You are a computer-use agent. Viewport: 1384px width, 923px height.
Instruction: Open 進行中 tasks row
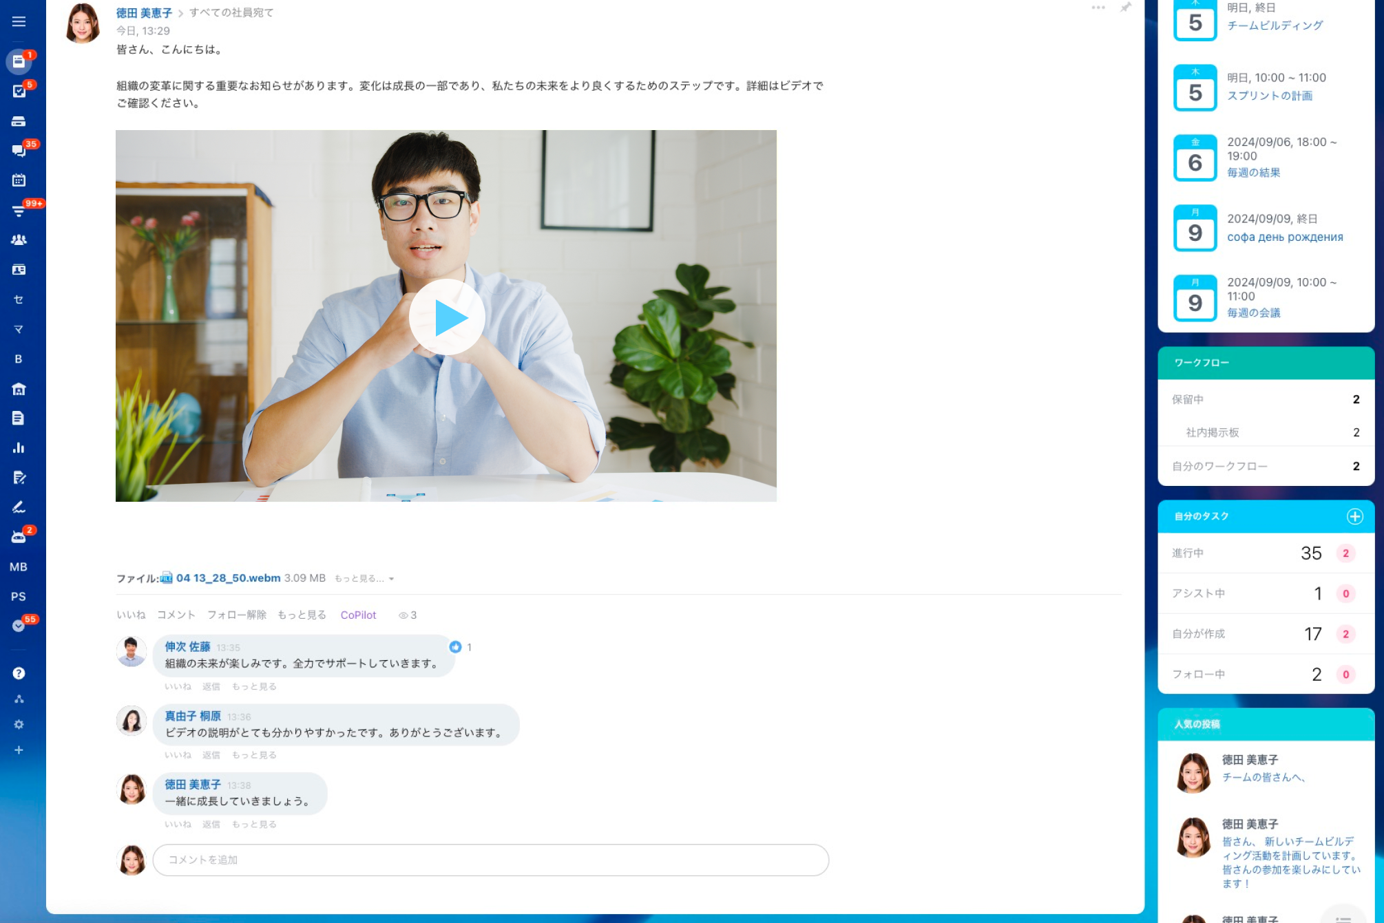point(1188,553)
